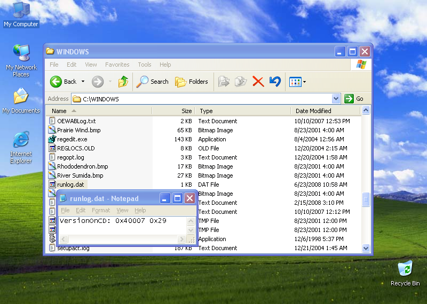Select the setupact.log file name
Screen dimensions: 427x304
pos(73,248)
